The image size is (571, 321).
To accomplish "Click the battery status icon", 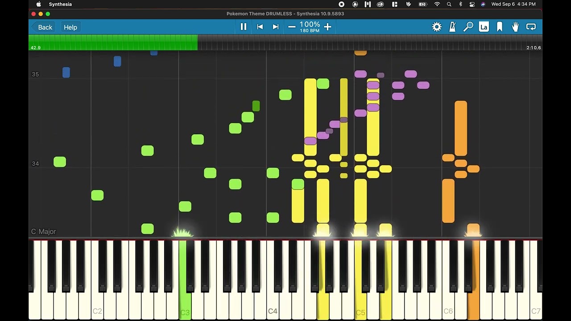I will 422,4.
